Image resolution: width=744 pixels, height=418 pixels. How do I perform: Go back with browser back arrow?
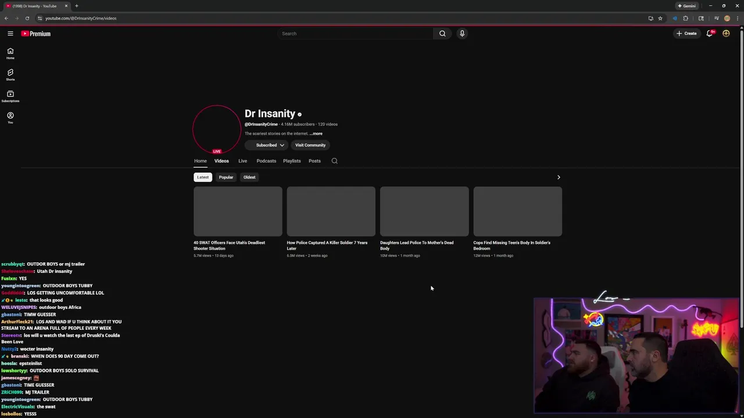click(6, 18)
